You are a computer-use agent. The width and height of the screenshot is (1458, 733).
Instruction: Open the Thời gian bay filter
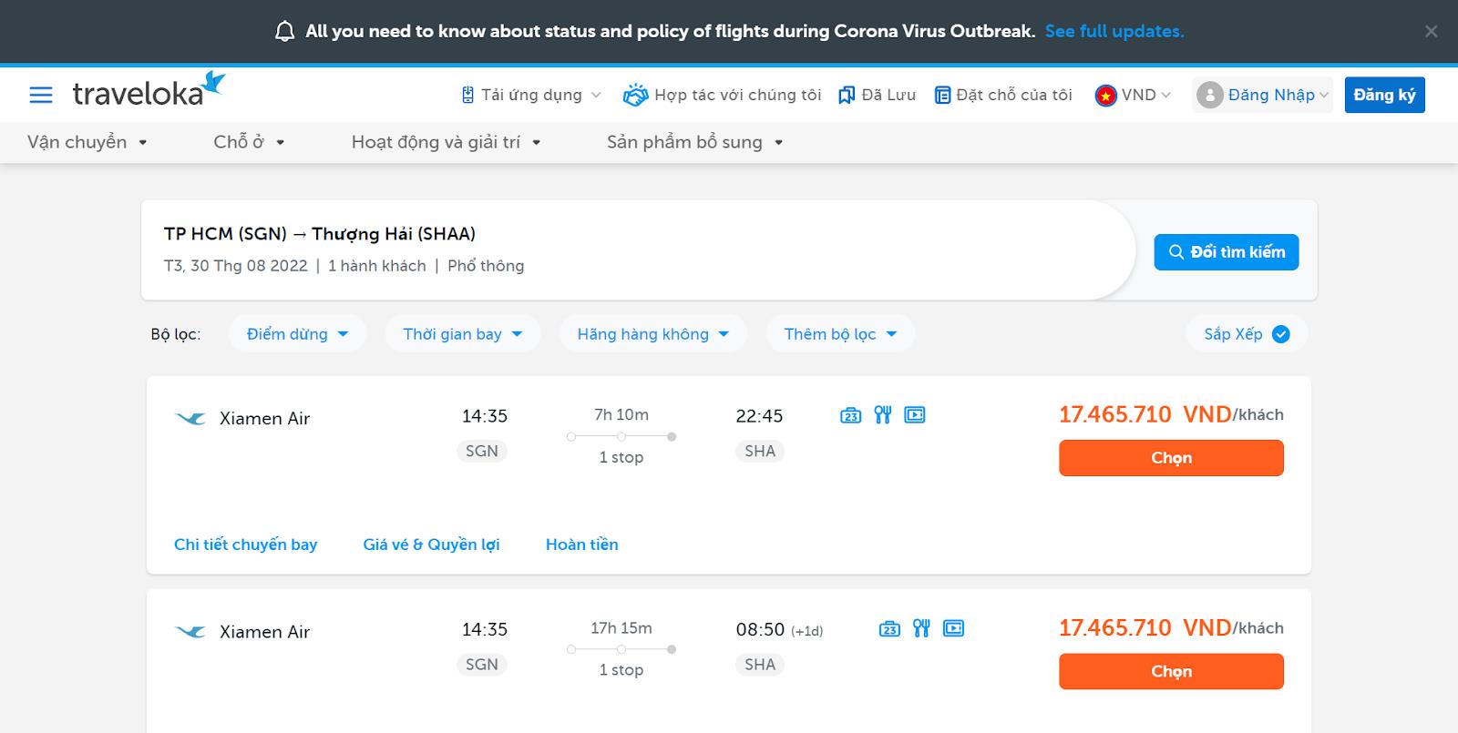(462, 334)
